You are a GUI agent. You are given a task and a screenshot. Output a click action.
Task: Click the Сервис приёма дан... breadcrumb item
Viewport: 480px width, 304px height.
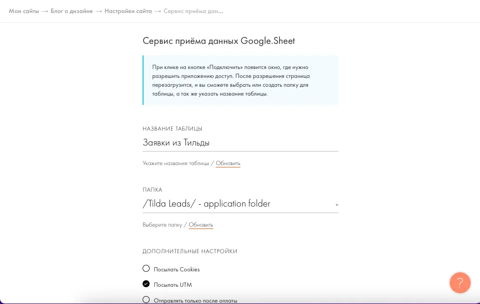click(x=193, y=11)
